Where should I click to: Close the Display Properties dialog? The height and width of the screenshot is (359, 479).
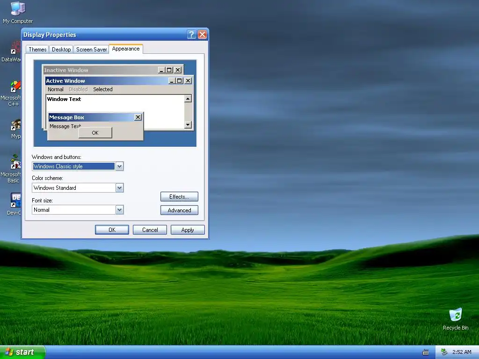click(202, 35)
